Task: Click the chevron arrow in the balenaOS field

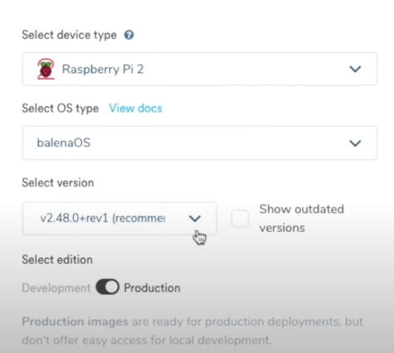Action: 355,143
